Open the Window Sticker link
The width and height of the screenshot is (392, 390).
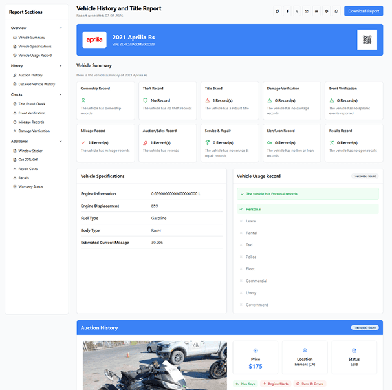(x=30, y=151)
